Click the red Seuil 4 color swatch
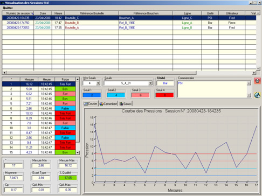This screenshot has width=262, height=196. pos(164,95)
